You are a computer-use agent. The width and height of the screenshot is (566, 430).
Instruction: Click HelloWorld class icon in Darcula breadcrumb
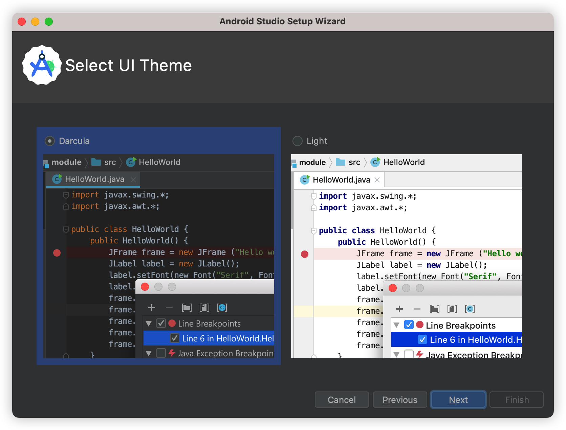pyautogui.click(x=131, y=162)
